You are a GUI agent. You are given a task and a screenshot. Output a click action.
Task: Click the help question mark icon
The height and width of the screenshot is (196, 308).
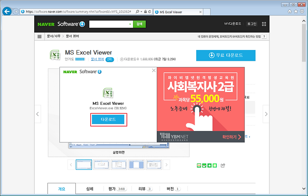[264, 36]
